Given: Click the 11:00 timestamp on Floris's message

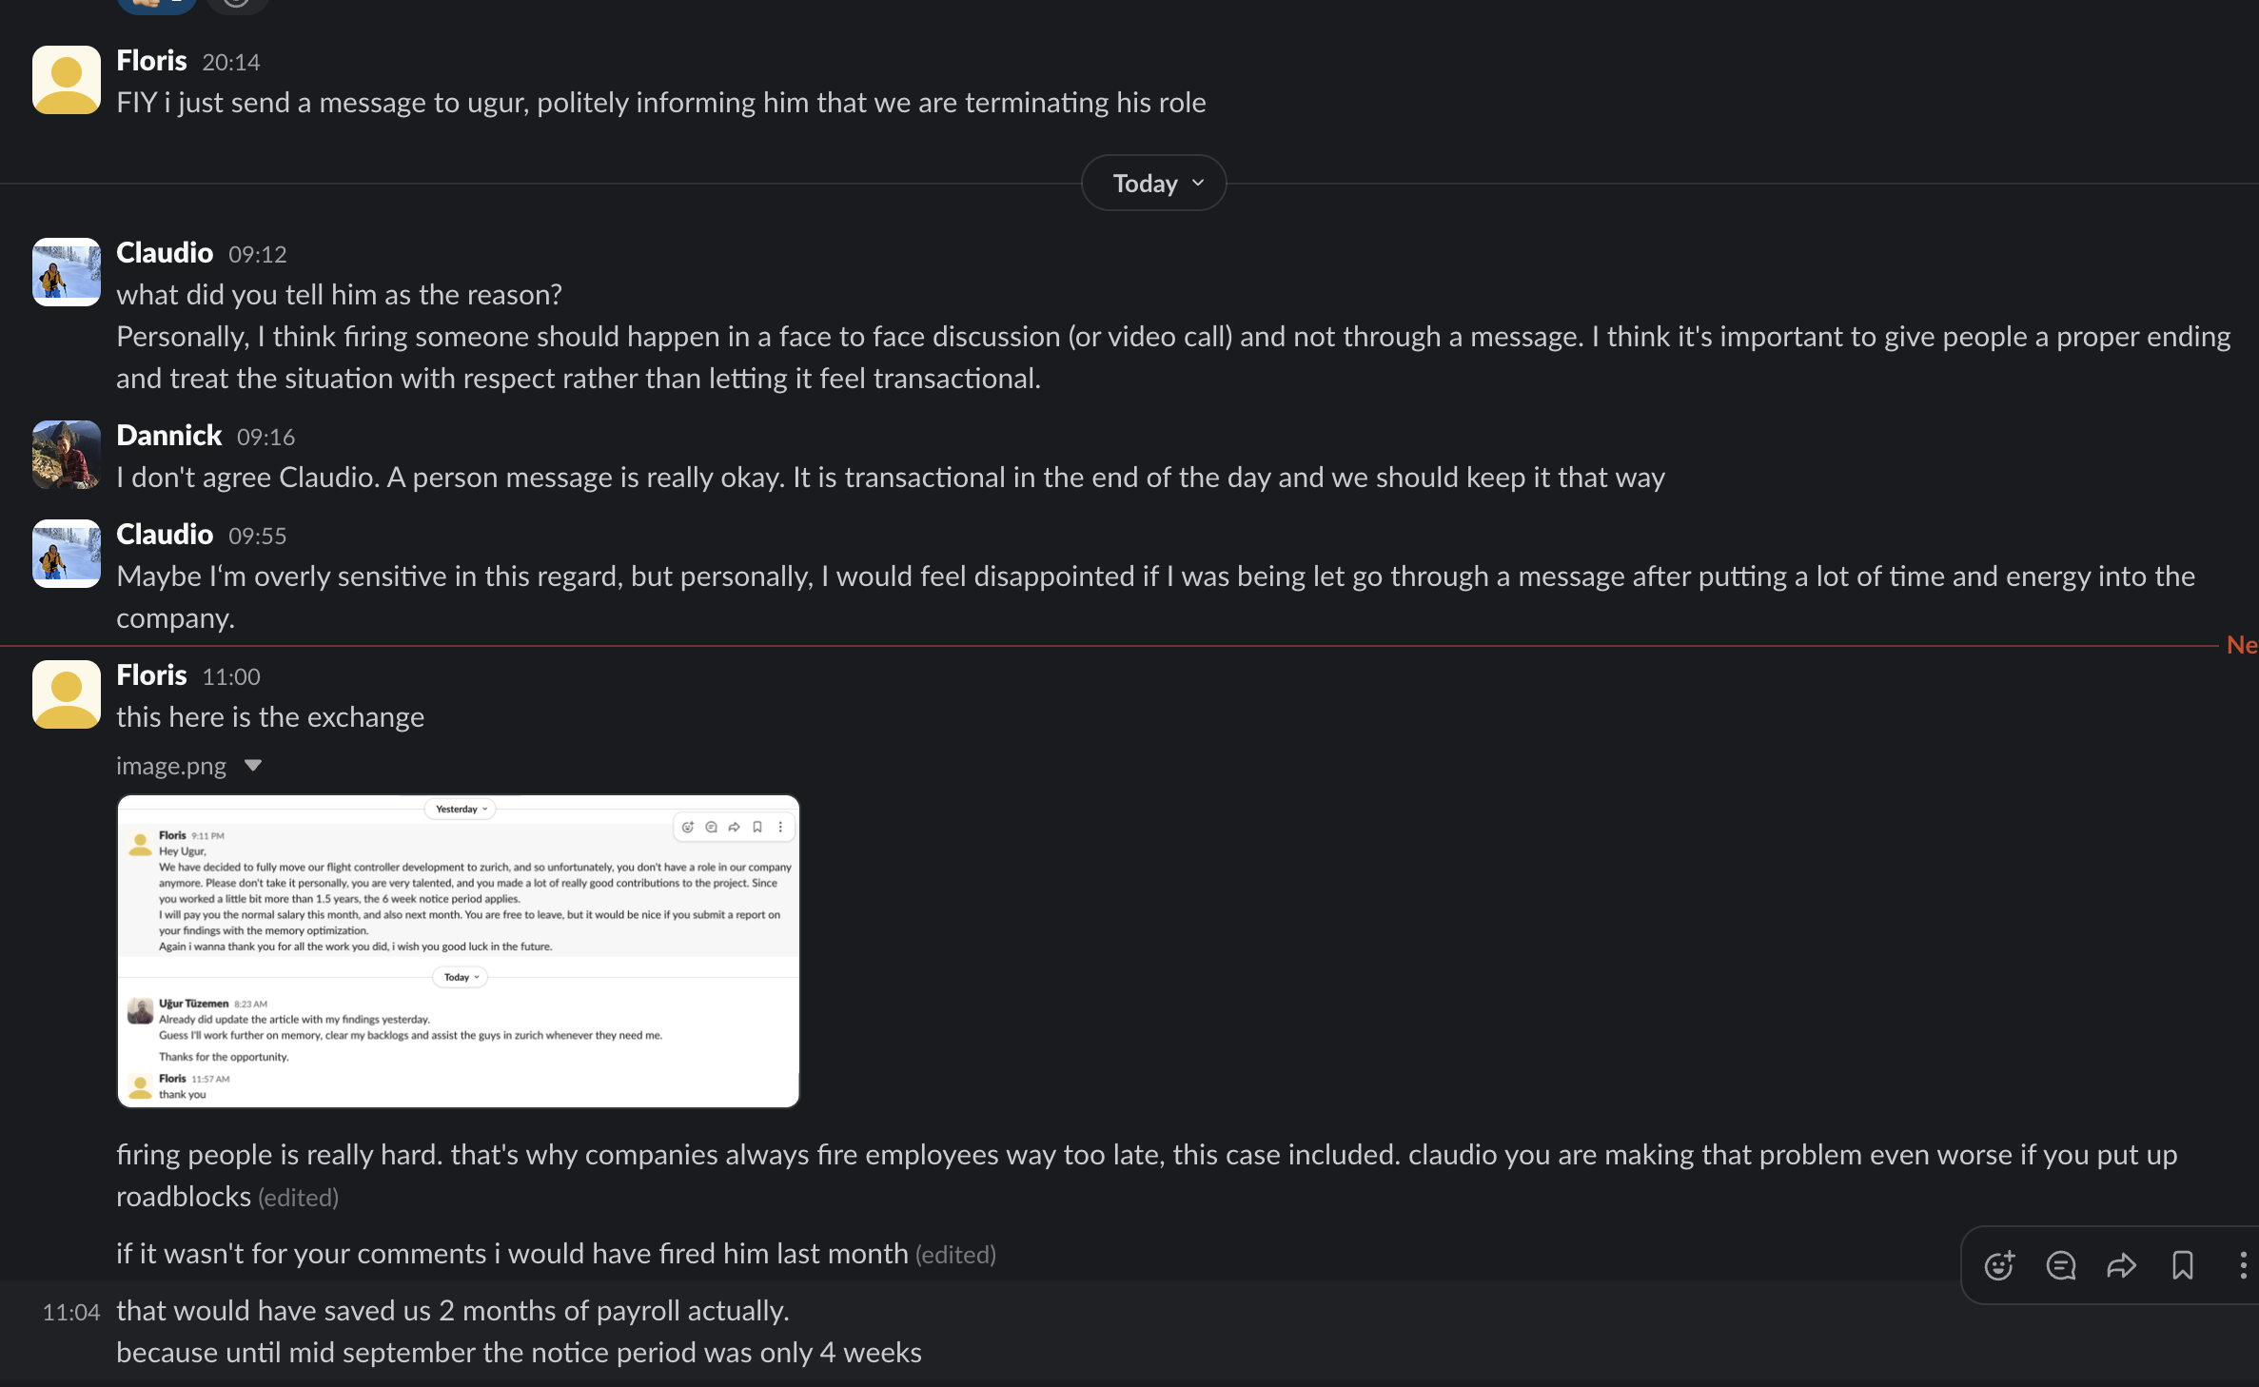Looking at the screenshot, I should pos(231,677).
